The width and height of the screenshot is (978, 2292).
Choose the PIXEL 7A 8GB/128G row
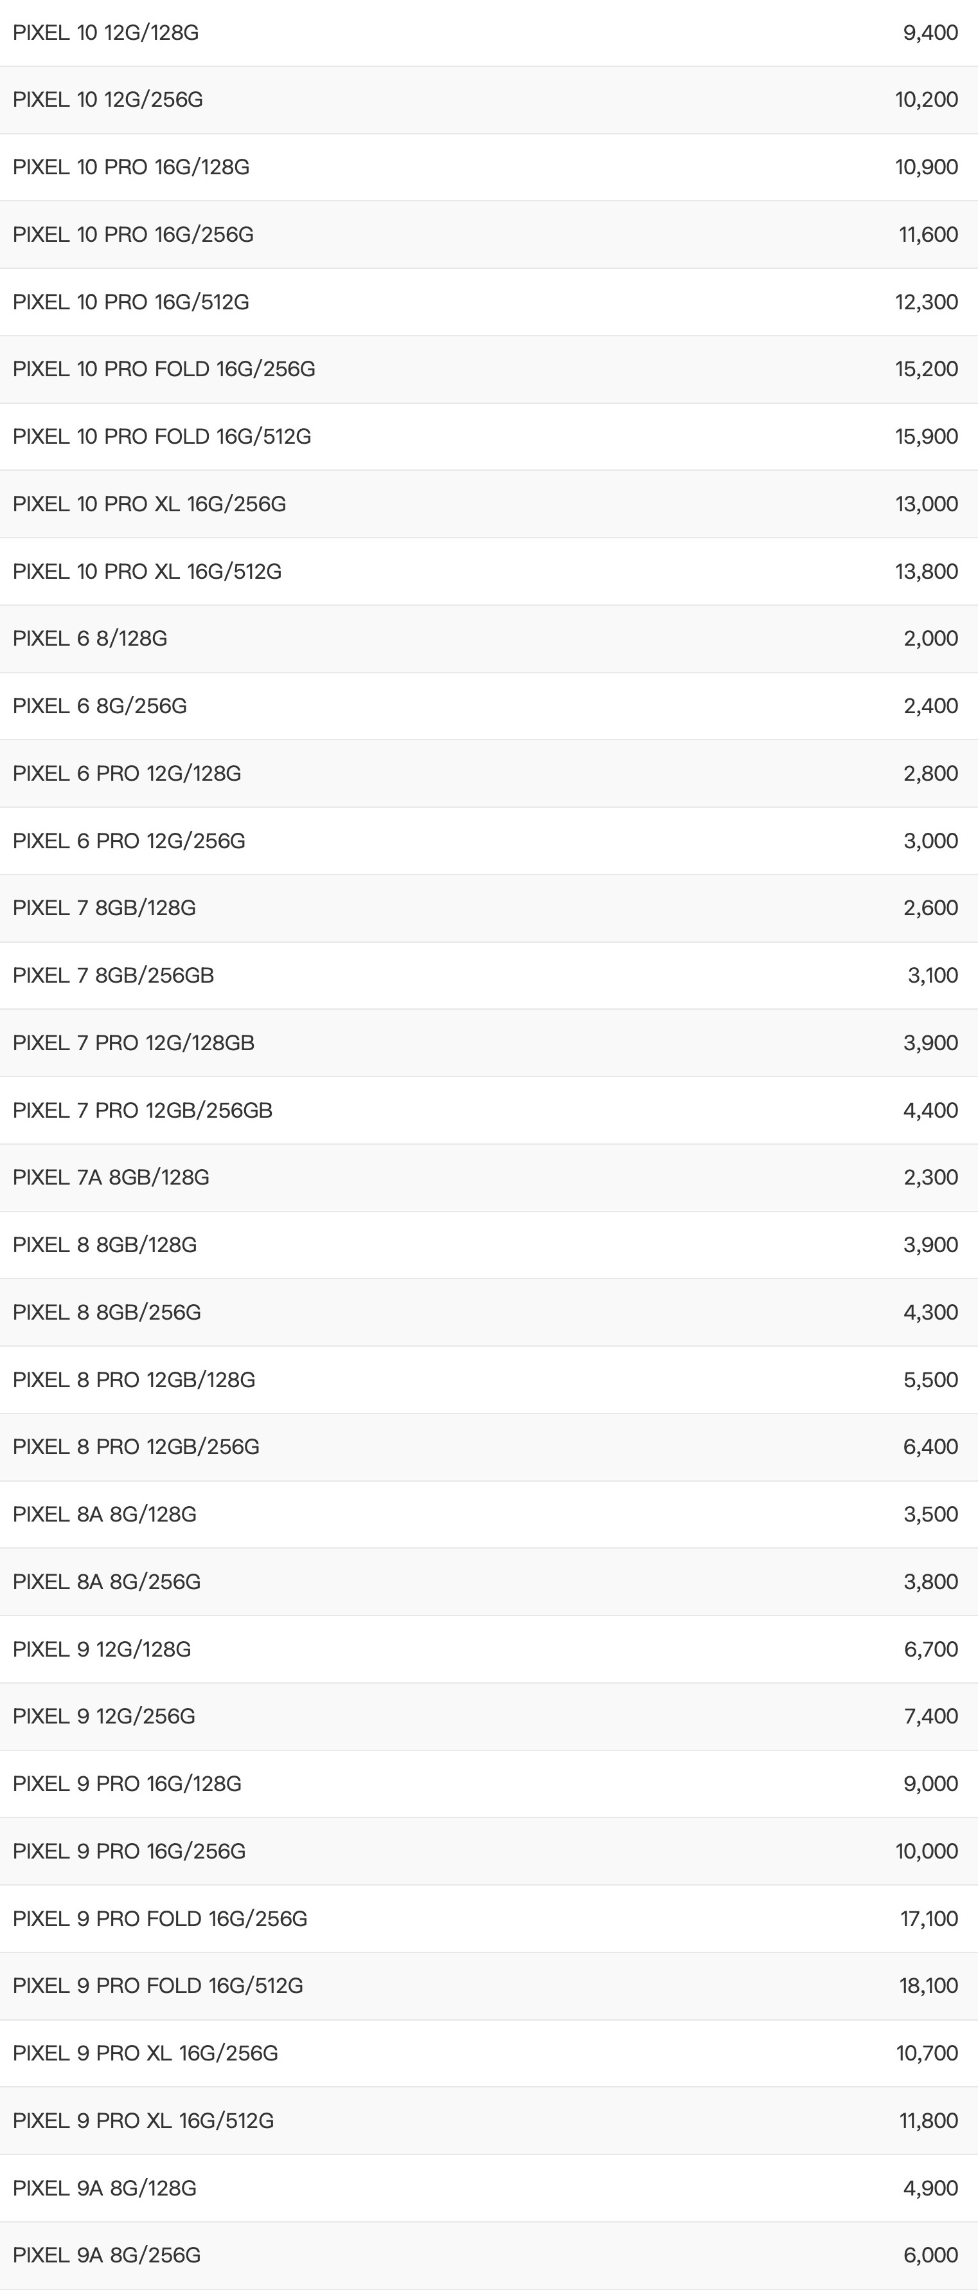[111, 1177]
